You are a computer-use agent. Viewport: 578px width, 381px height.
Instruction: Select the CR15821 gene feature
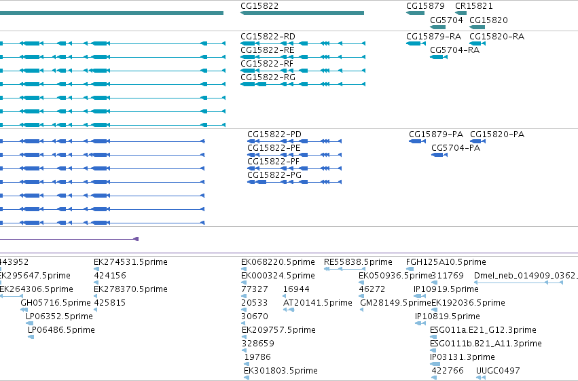(460, 13)
